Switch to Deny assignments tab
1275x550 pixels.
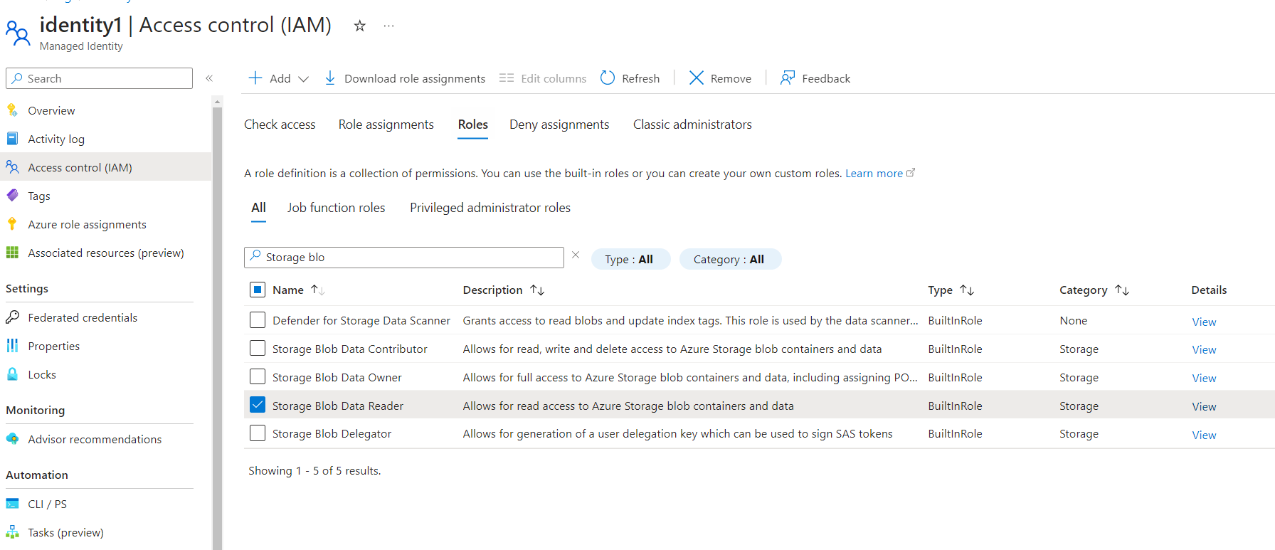tap(559, 125)
